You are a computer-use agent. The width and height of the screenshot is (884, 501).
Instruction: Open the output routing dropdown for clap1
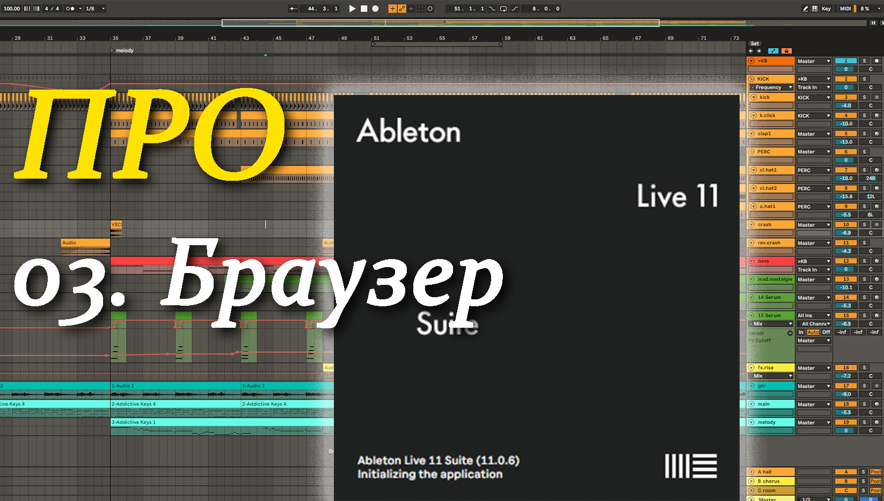coord(814,134)
